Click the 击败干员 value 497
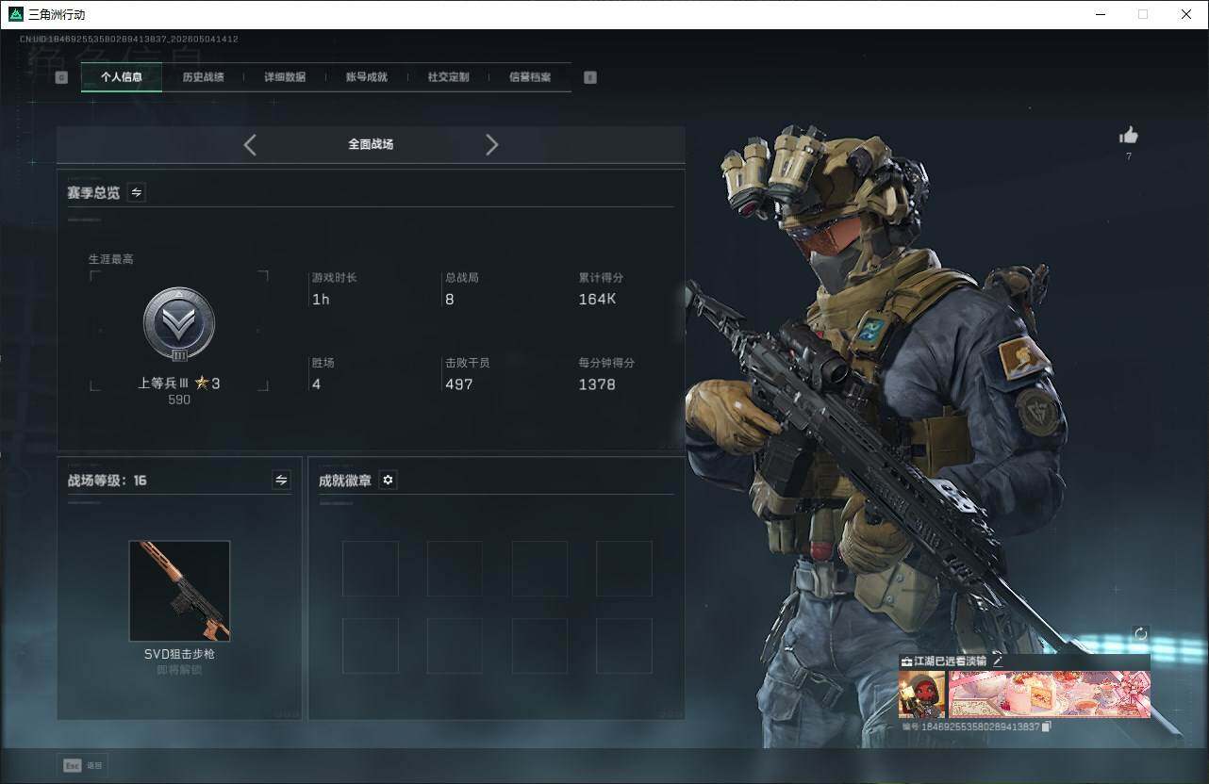Viewport: 1209px width, 784px height. coord(459,384)
